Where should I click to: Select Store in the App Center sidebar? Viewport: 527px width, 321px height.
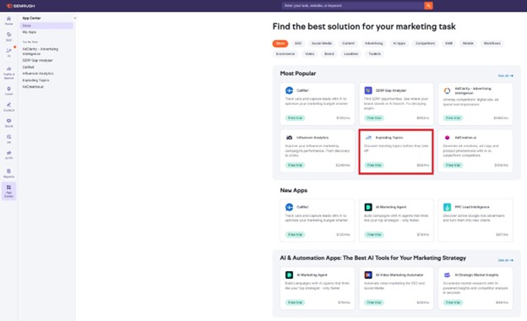click(x=46, y=25)
